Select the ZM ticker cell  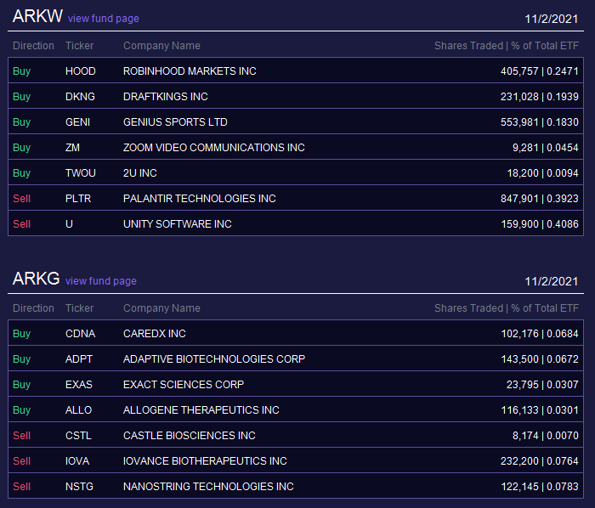click(72, 148)
